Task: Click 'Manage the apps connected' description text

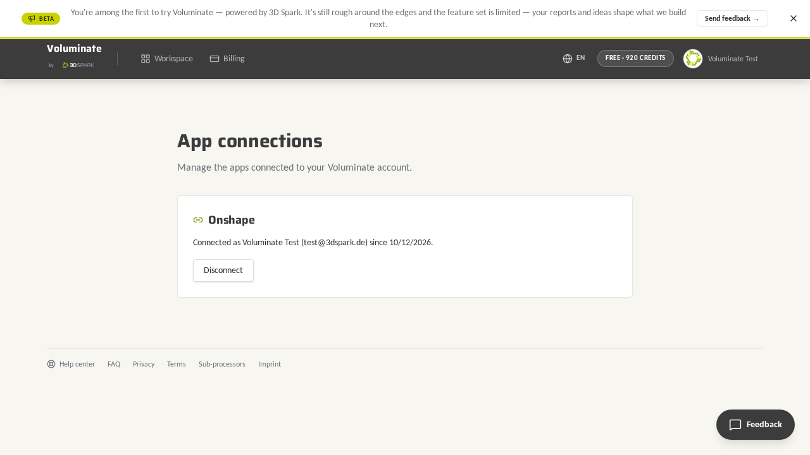Action: coord(294,167)
